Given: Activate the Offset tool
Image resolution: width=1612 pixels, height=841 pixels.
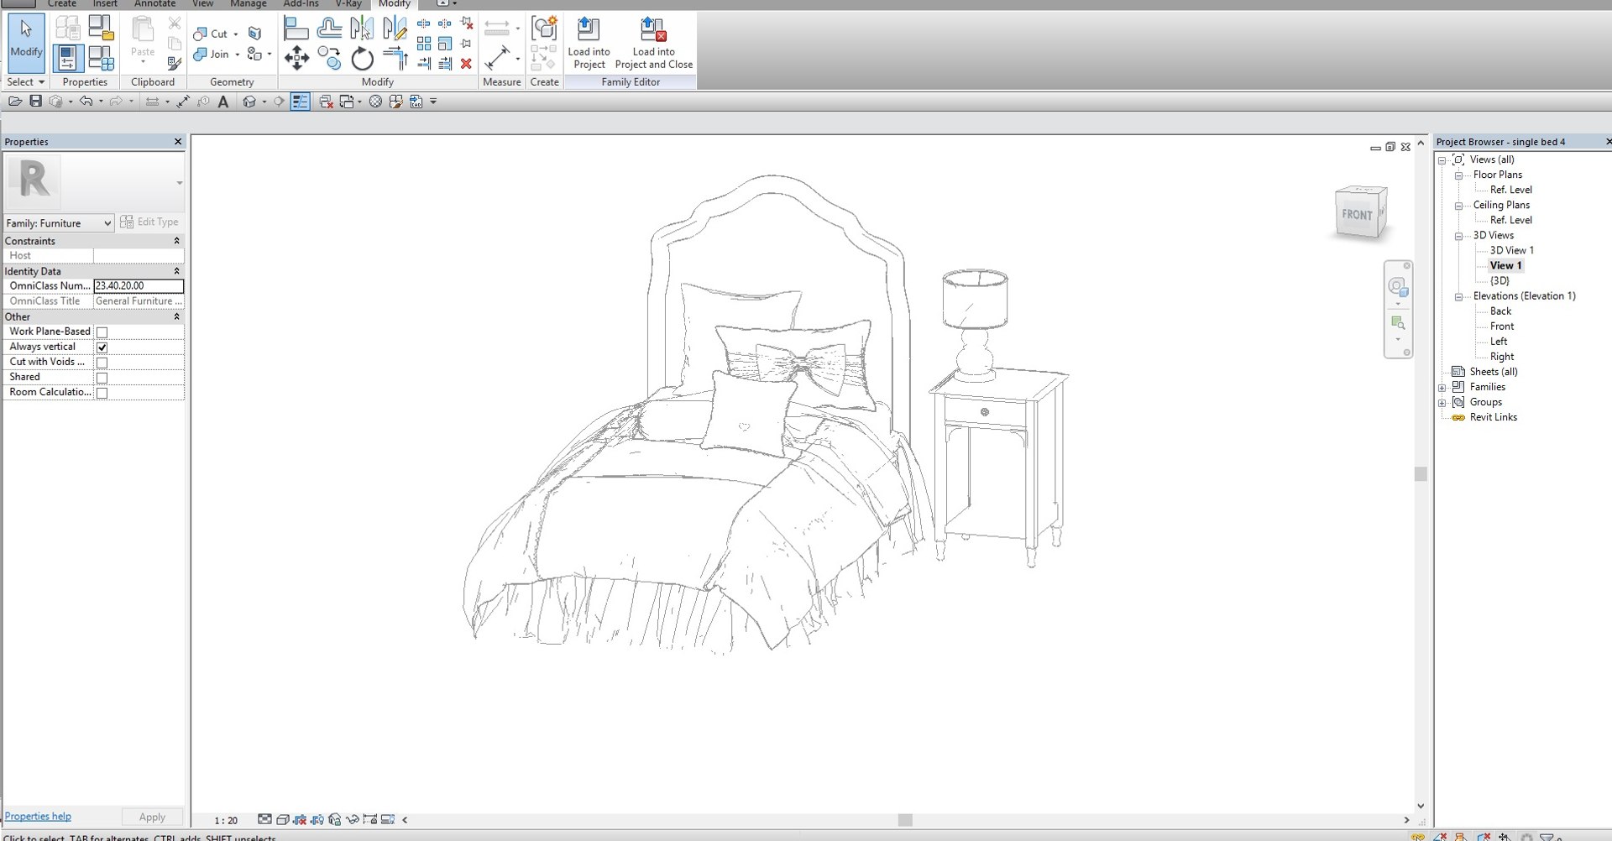Looking at the screenshot, I should [x=329, y=29].
